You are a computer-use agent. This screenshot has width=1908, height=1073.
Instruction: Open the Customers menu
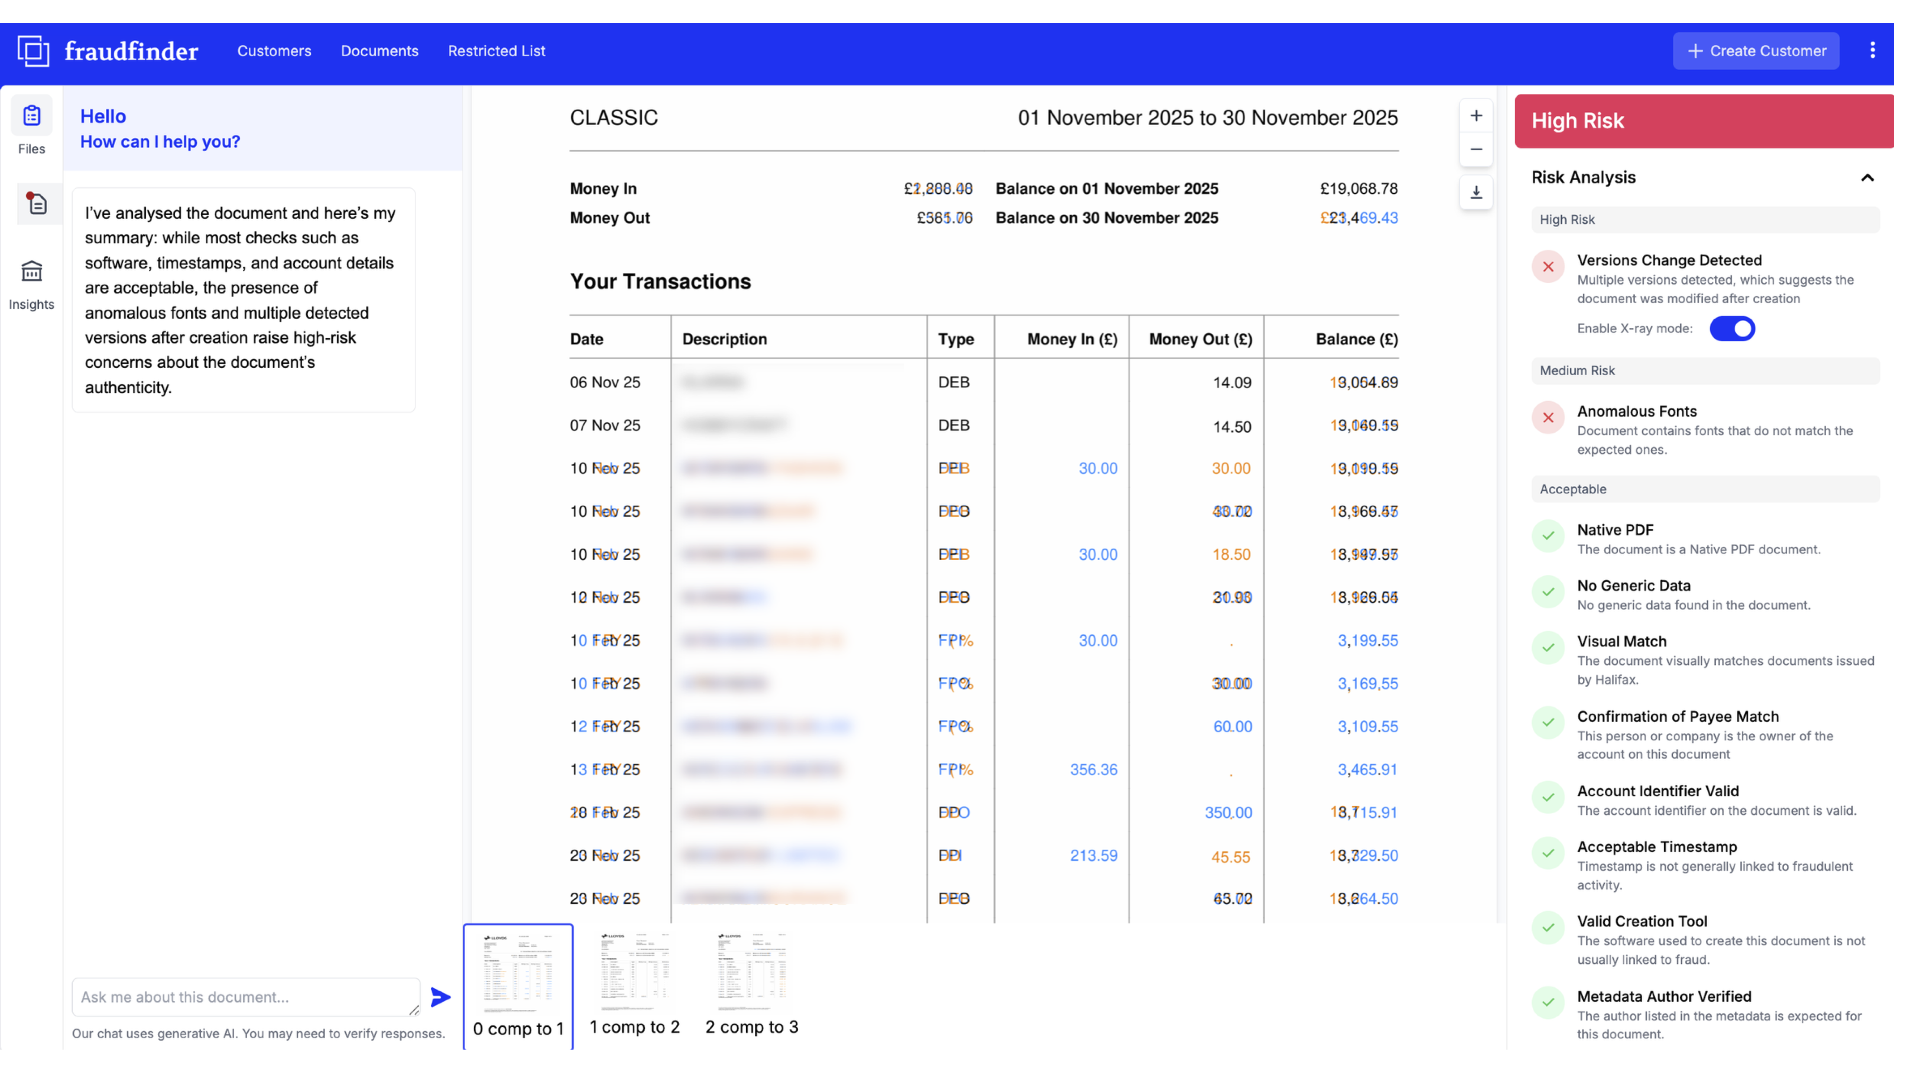point(274,51)
